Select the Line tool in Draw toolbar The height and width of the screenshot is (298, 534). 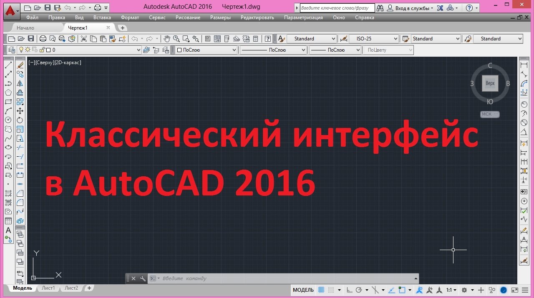click(x=8, y=65)
